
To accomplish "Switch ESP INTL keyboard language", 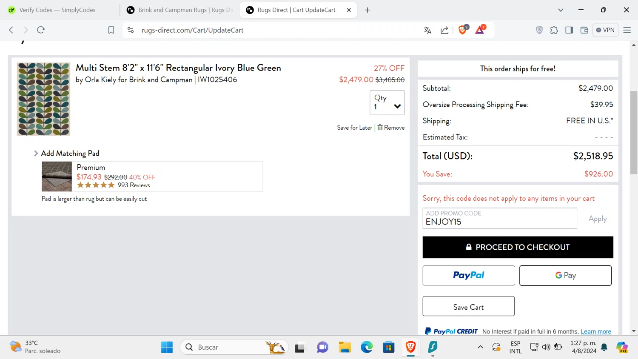I will (x=516, y=347).
